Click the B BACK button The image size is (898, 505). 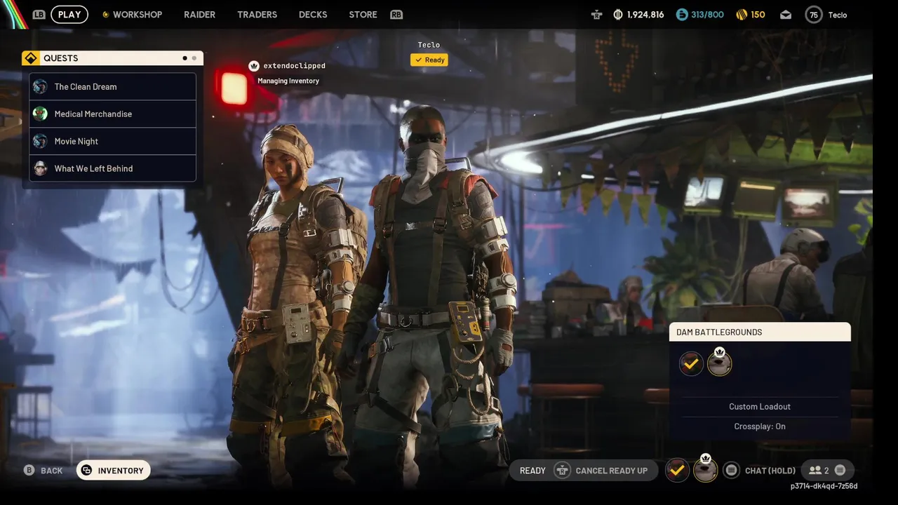pyautogui.click(x=43, y=471)
